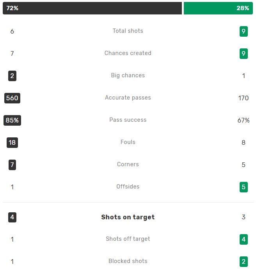Select the green 4 Shots off target badge
The image size is (256, 272).
pos(244,239)
